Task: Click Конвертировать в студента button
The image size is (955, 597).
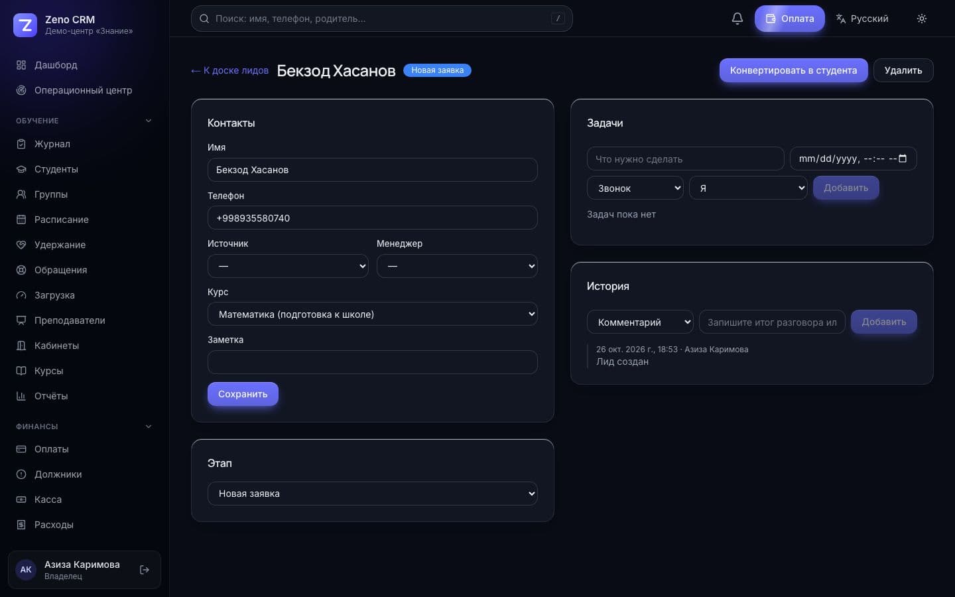Action: tap(793, 70)
